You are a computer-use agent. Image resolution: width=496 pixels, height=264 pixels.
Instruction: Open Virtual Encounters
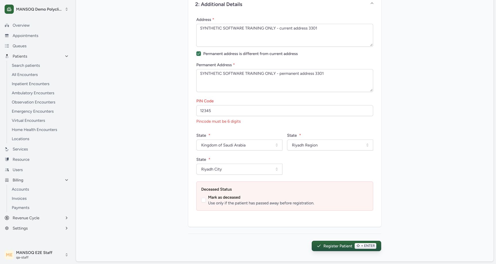pyautogui.click(x=28, y=120)
